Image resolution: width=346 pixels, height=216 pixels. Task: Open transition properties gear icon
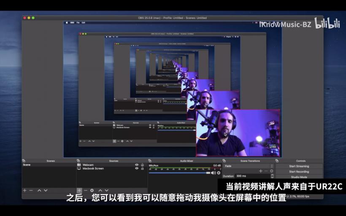[x=272, y=171]
